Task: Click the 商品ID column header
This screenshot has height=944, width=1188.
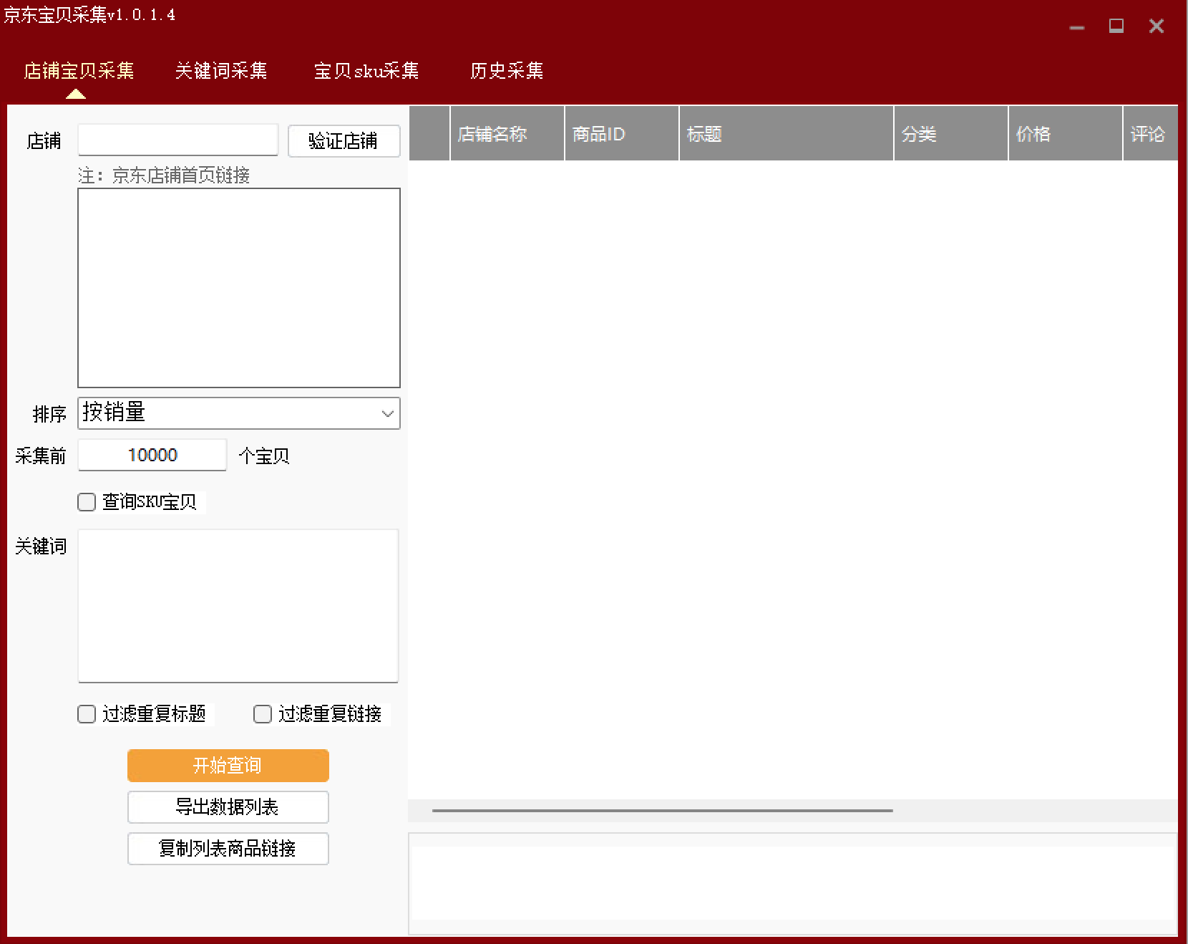Action: pyautogui.click(x=622, y=134)
